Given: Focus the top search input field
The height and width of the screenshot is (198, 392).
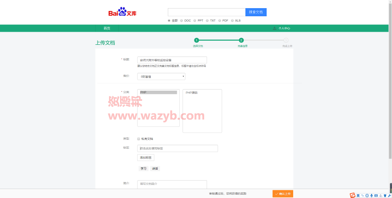Looking at the screenshot, I should click(x=207, y=12).
